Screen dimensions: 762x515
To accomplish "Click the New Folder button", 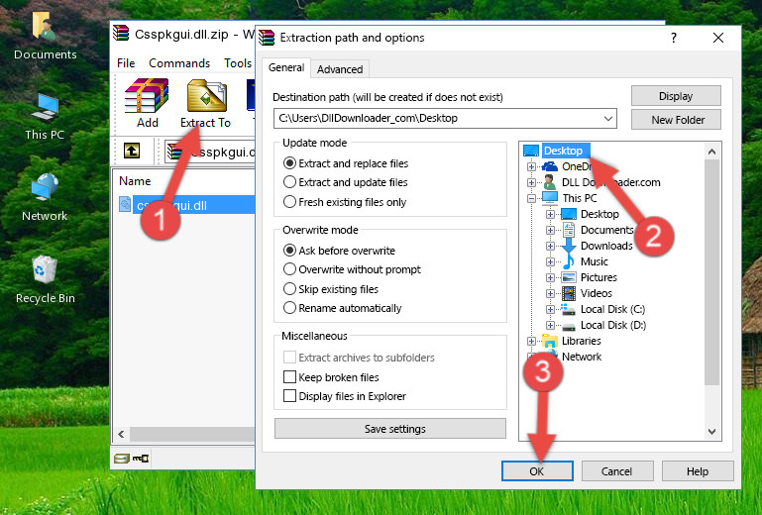I will point(676,120).
